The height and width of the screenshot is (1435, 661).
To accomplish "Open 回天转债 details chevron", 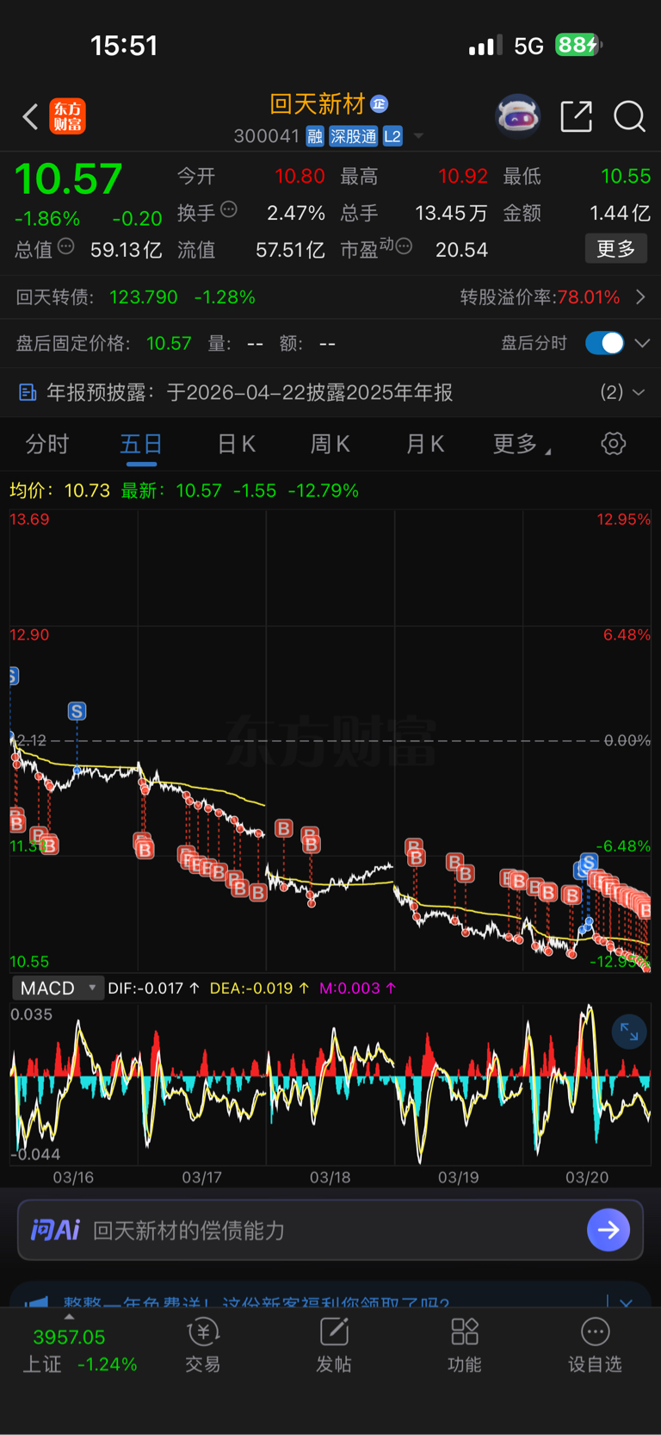I will click(640, 297).
